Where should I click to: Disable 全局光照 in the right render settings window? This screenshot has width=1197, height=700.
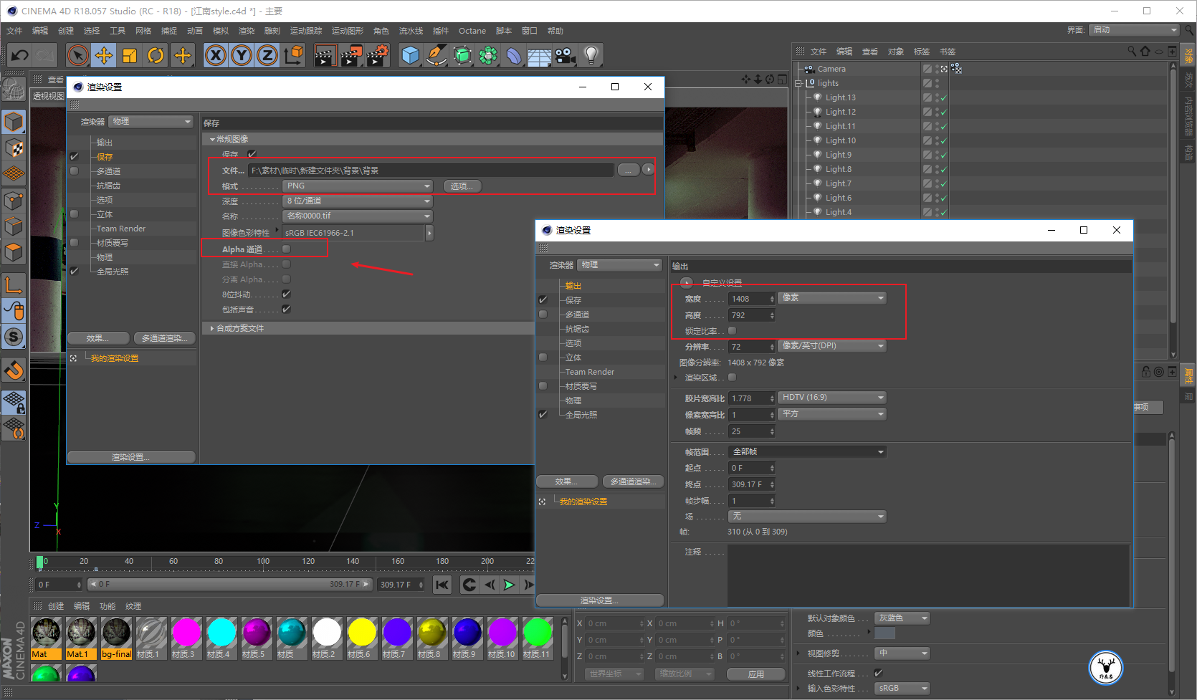543,415
